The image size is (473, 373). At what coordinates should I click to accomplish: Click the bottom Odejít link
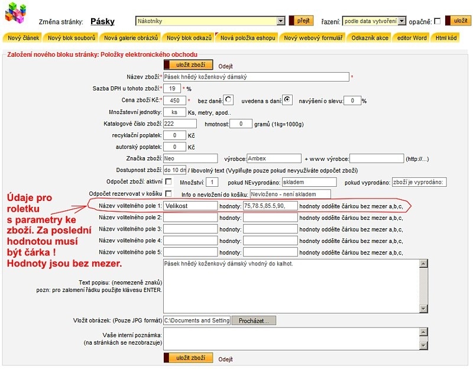pyautogui.click(x=225, y=359)
